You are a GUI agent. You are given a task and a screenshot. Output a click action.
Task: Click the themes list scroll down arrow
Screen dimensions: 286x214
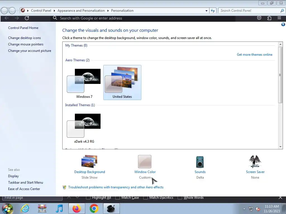pyautogui.click(x=280, y=147)
